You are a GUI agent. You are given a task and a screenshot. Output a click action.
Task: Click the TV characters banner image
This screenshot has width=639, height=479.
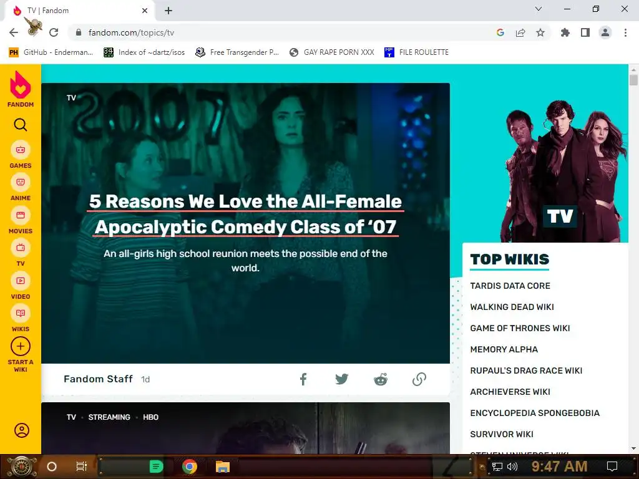point(564,171)
